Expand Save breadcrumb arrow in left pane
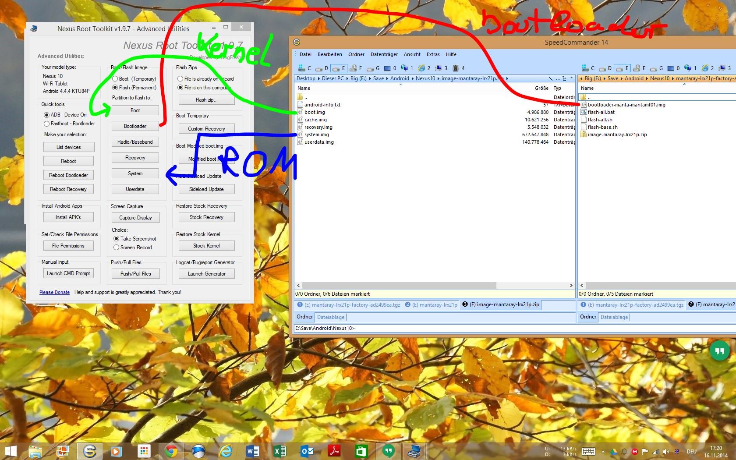The width and height of the screenshot is (736, 460). (387, 79)
